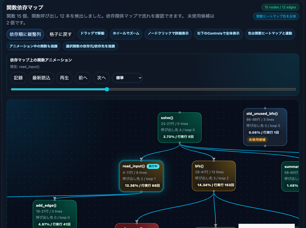Screen dimensions: 306x228
Task: Click the unfilled part of animation slider track
Action: point(202,89)
